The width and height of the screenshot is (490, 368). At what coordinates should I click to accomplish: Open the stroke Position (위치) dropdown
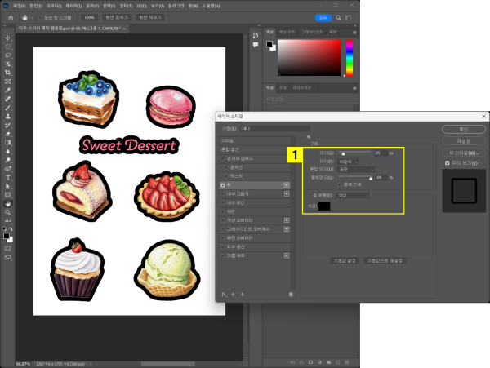click(x=348, y=162)
